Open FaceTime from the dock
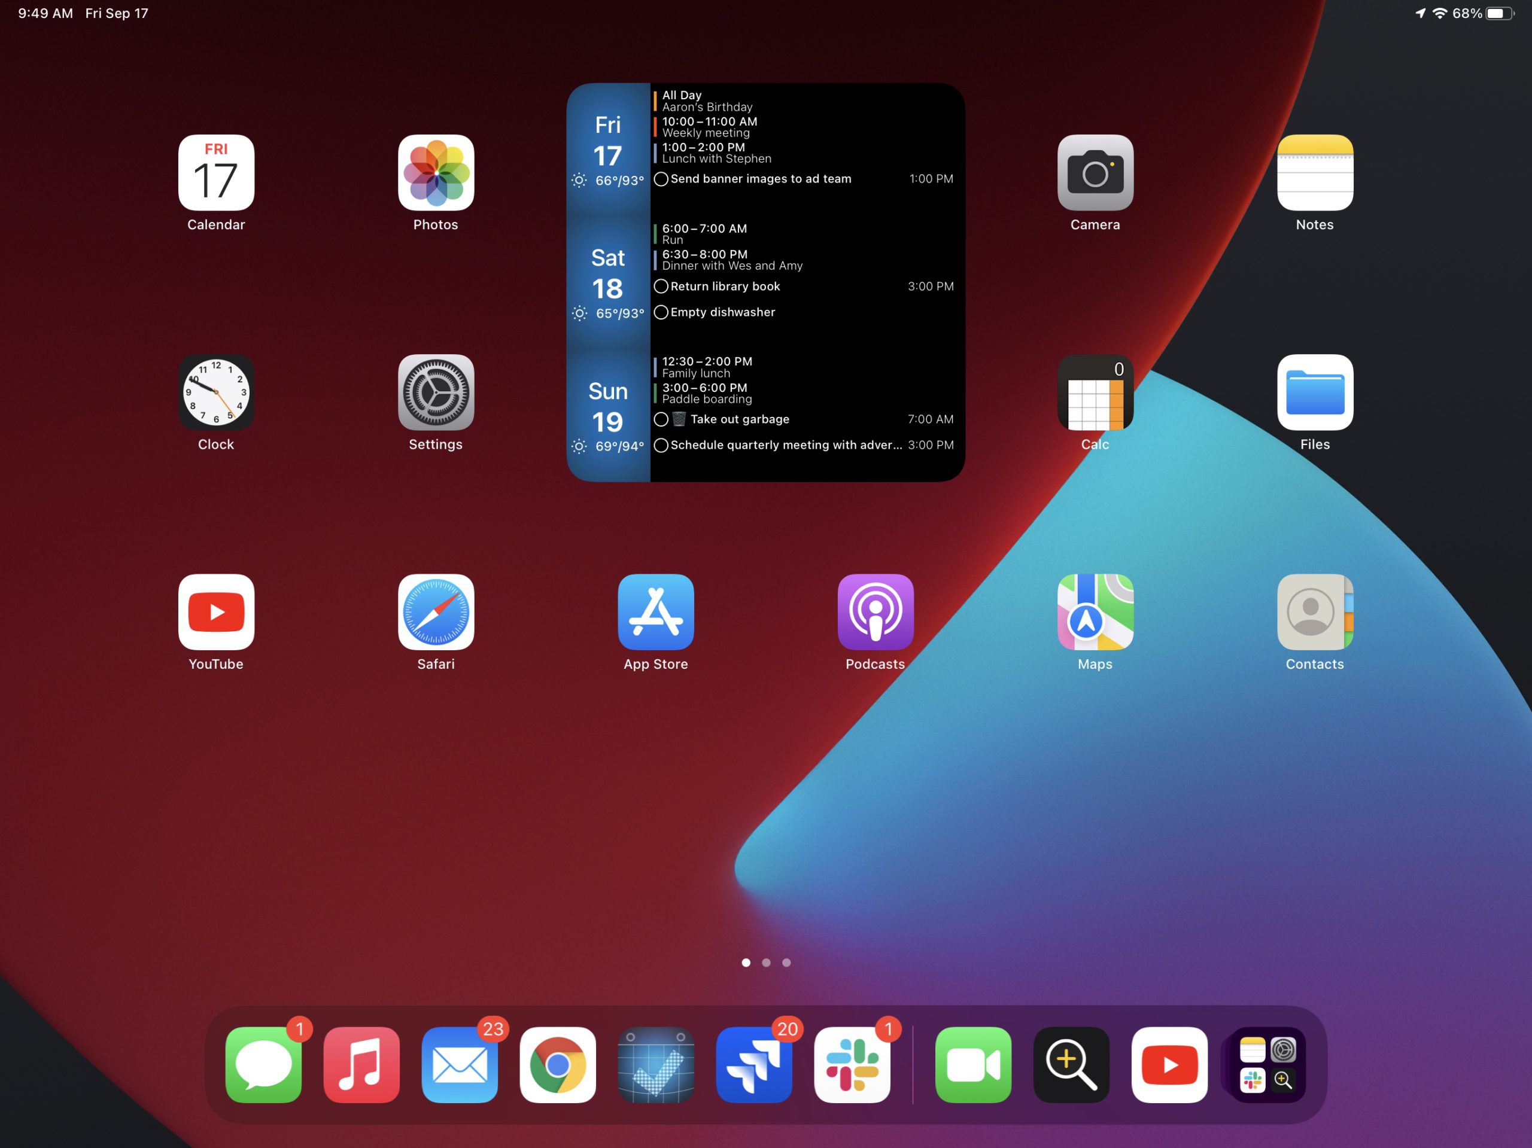 973,1065
